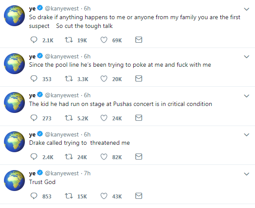255x208 pixels.
Task: Retweet the "Trust God" tweet
Action: [69, 196]
